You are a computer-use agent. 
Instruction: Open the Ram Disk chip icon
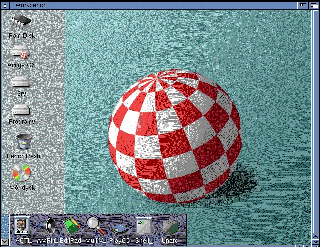click(x=21, y=22)
